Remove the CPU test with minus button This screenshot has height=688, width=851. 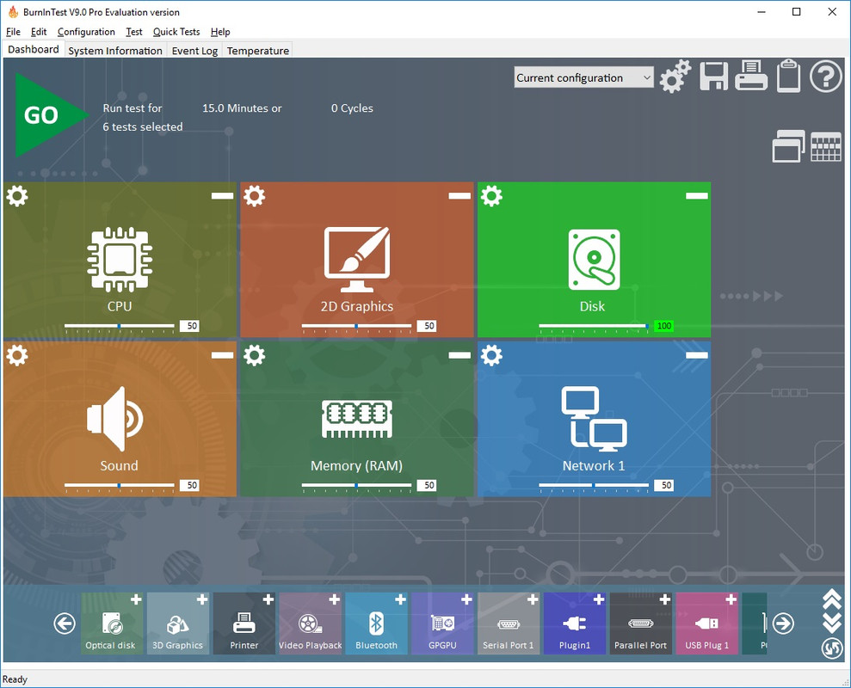click(x=223, y=196)
